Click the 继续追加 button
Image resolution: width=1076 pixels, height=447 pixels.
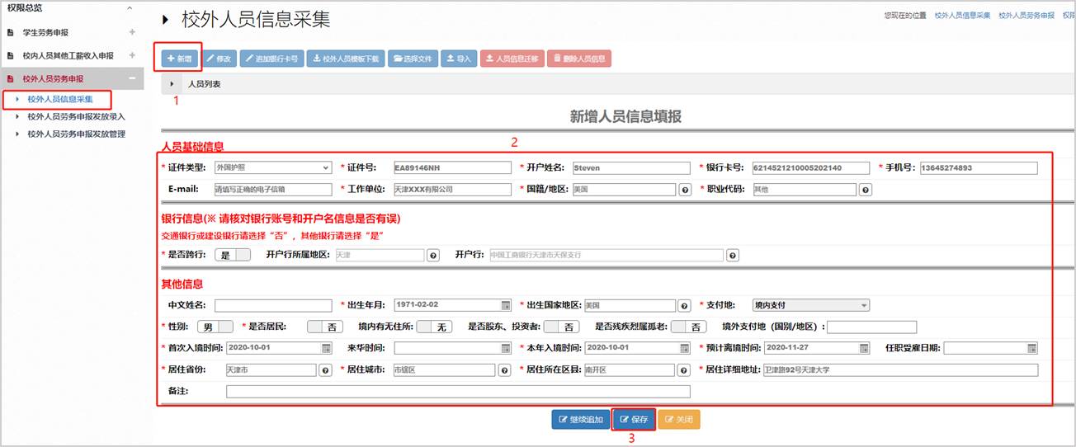click(x=581, y=420)
